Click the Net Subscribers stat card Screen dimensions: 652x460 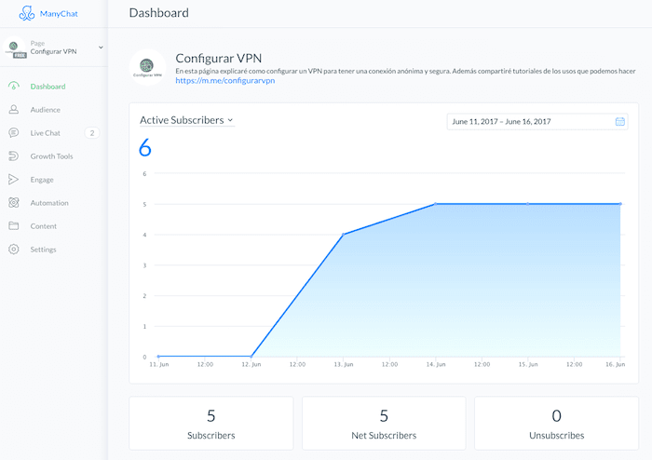384,423
